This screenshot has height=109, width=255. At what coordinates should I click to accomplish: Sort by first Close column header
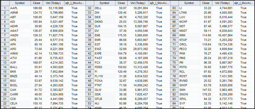[37, 3]
